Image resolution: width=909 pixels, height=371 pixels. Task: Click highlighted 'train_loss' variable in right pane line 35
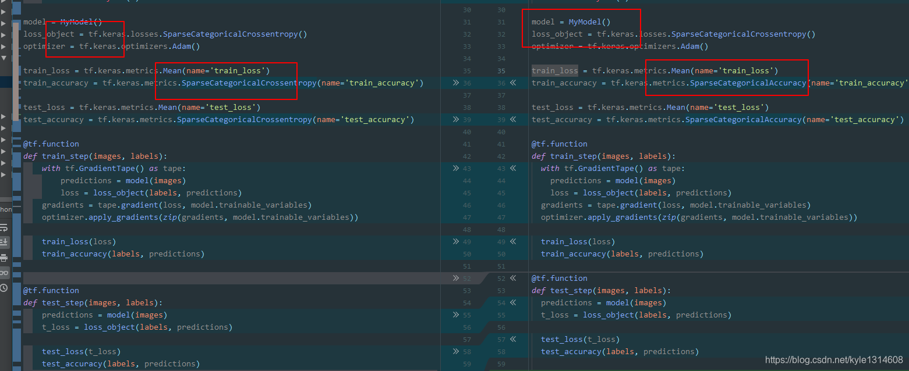(x=555, y=71)
